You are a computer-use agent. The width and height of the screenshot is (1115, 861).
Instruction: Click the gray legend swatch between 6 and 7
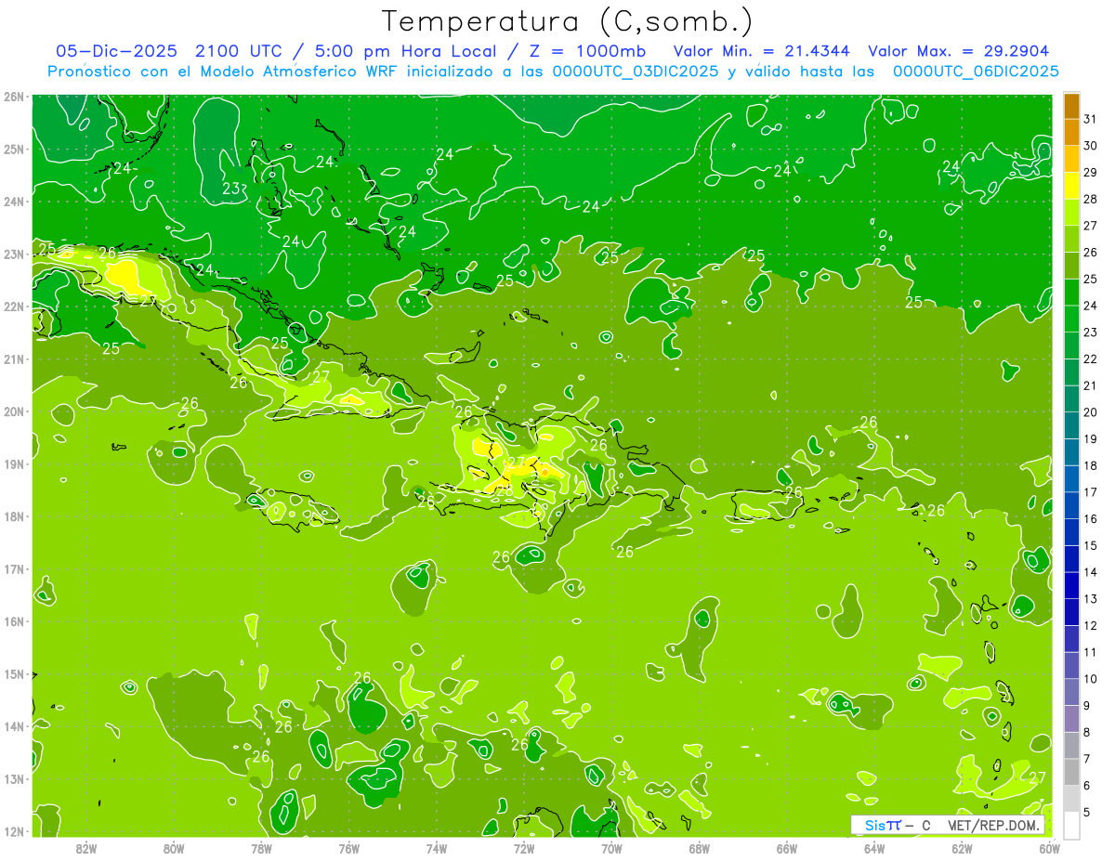point(1071,772)
